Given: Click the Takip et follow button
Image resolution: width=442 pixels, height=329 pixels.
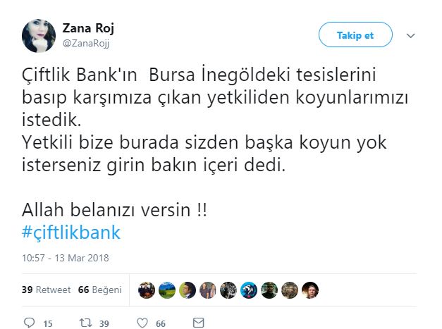Looking at the screenshot, I should click(355, 35).
